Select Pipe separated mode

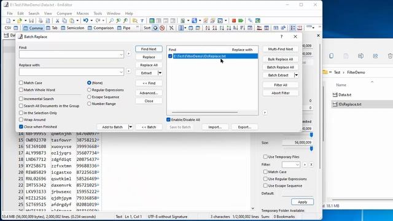(124, 28)
